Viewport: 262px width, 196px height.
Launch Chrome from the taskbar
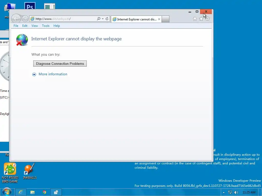44,192
